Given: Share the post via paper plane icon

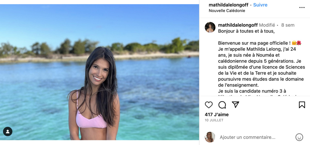Looking at the screenshot, I should (x=235, y=105).
